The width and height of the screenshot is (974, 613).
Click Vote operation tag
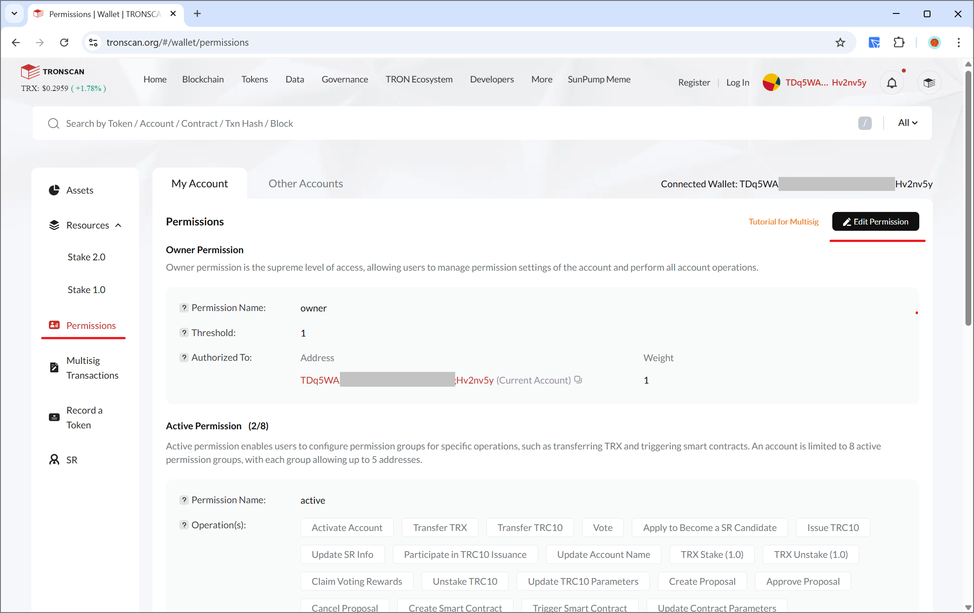pyautogui.click(x=602, y=528)
